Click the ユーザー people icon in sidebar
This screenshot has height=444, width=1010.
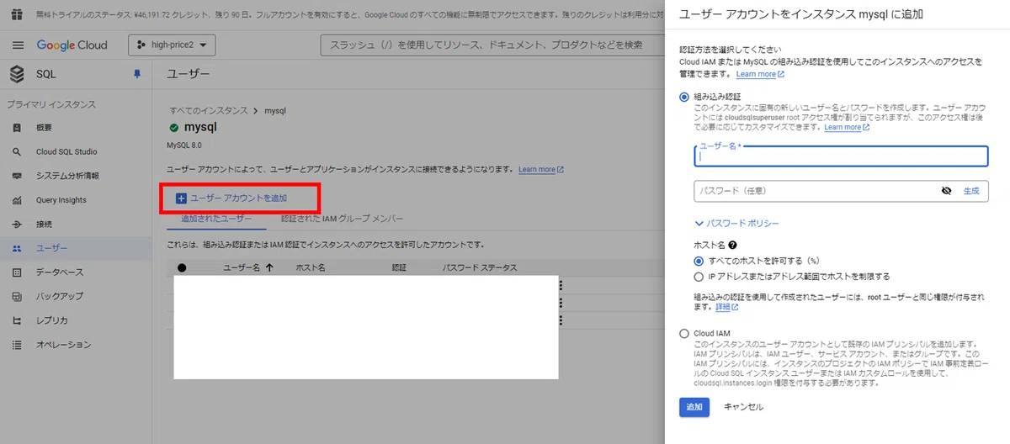click(x=17, y=248)
